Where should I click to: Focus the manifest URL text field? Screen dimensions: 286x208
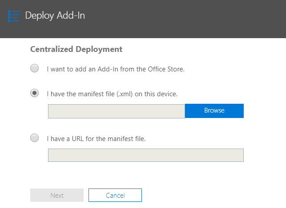click(145, 155)
